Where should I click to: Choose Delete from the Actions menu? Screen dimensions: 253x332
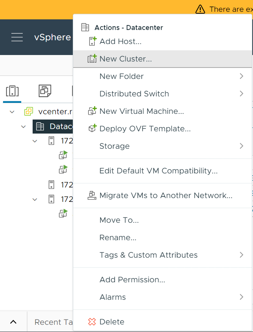(162, 322)
